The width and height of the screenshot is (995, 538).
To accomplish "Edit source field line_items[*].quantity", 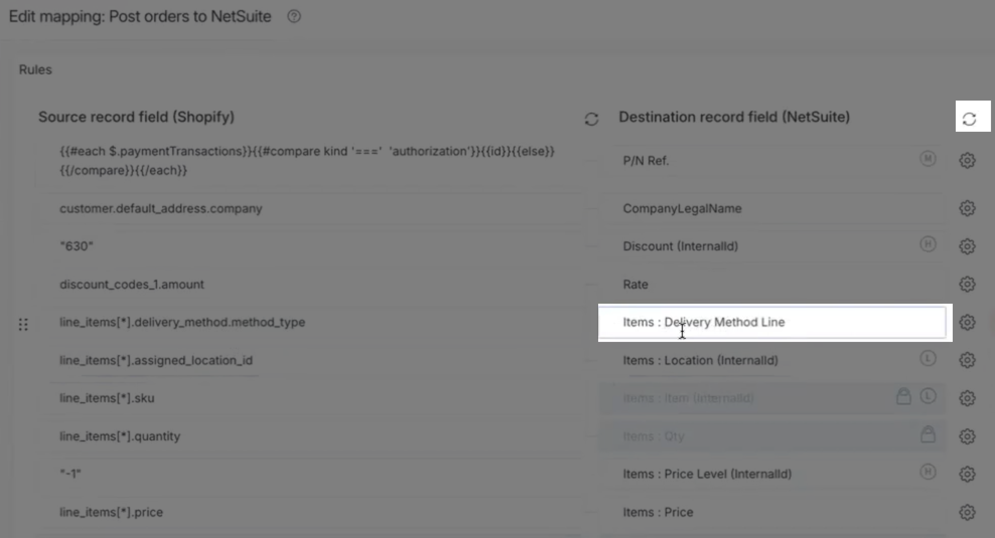I will coord(310,436).
